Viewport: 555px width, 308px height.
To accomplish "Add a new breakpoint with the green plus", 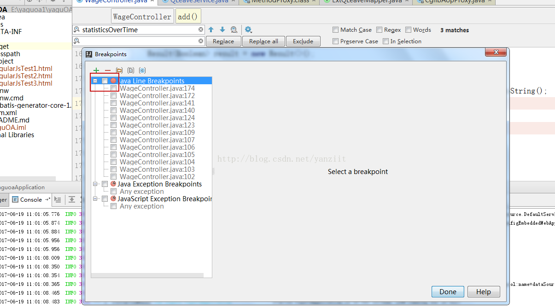I will tap(96, 70).
